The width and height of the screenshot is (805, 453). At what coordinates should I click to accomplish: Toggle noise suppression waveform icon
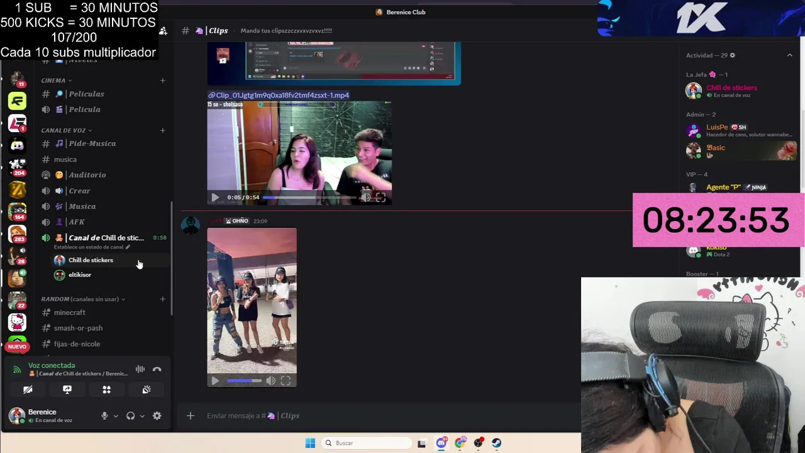pyautogui.click(x=140, y=369)
